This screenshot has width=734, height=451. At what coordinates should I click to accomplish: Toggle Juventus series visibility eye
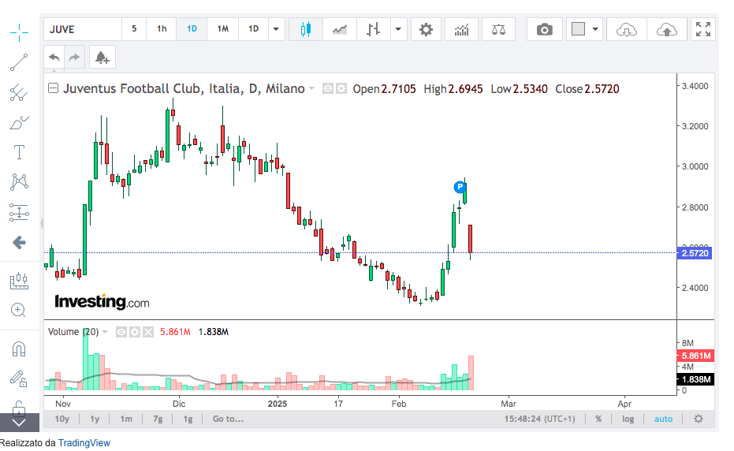coord(328,88)
